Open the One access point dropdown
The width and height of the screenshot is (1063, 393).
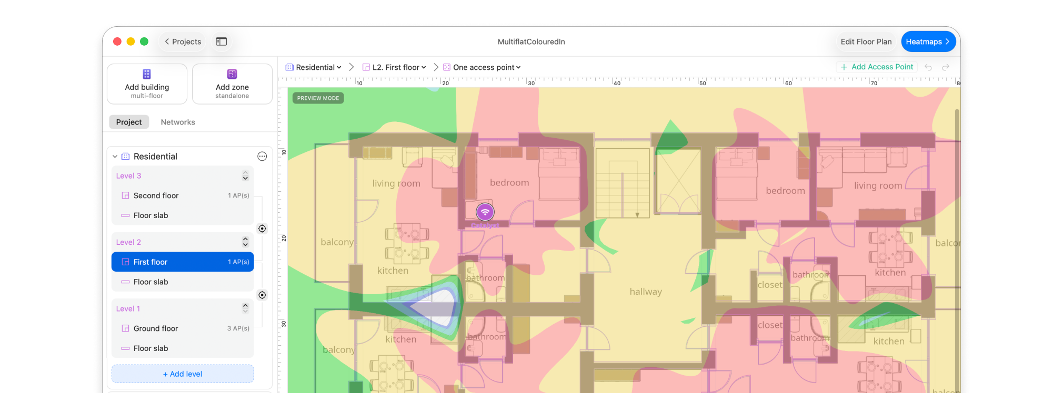[x=482, y=67]
